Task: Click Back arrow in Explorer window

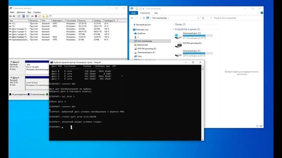Action: pos(132,18)
